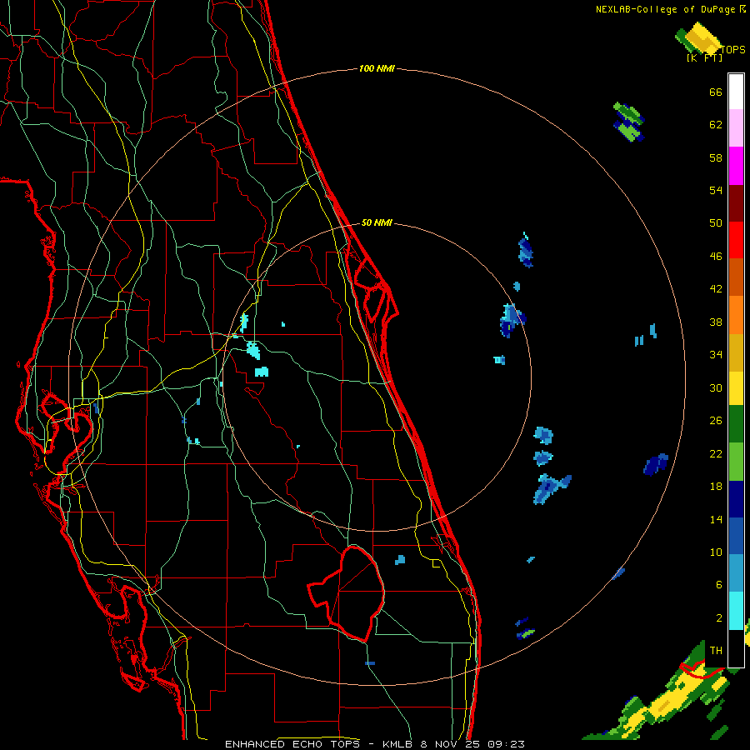
Task: Click the legend value '6'
Action: [x=719, y=585]
